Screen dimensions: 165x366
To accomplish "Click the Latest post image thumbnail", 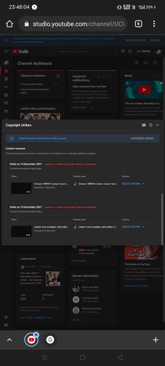I will [x=53, y=279].
